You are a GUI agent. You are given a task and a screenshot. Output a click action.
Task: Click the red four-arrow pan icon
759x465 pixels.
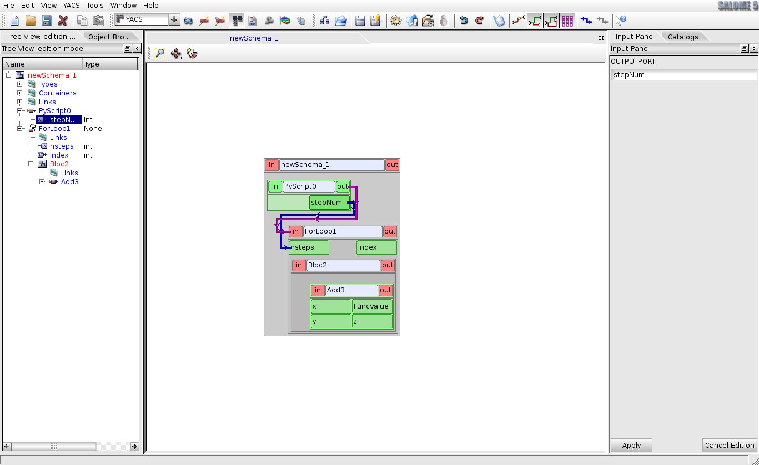point(176,53)
